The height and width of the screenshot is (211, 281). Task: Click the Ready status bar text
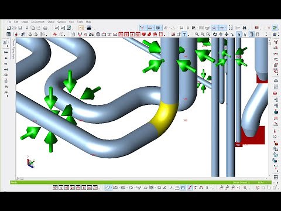13,182
